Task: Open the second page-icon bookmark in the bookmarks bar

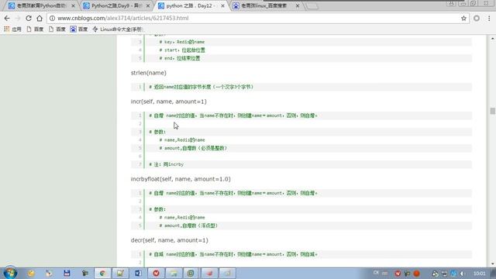Action: coord(57,29)
